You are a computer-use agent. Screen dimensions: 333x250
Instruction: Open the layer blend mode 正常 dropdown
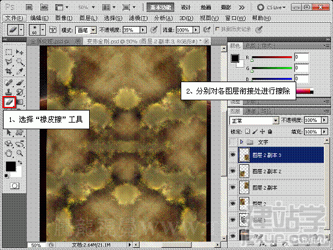click(x=254, y=121)
